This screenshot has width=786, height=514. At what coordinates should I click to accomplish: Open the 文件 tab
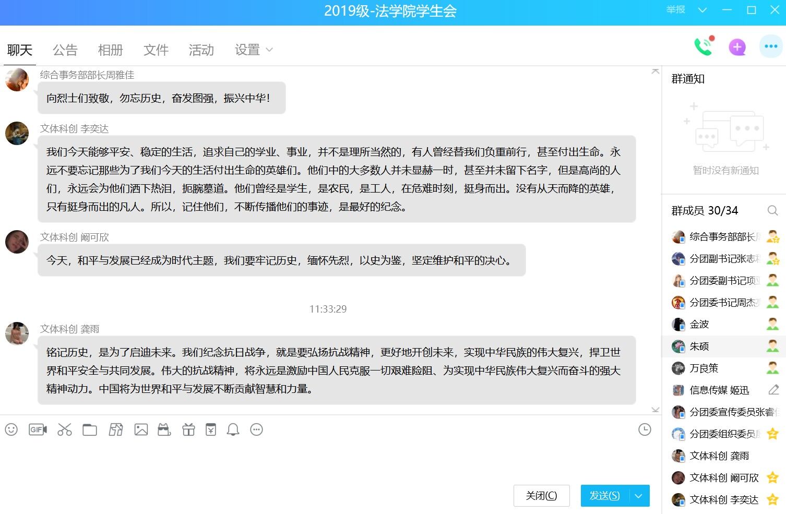(x=155, y=50)
